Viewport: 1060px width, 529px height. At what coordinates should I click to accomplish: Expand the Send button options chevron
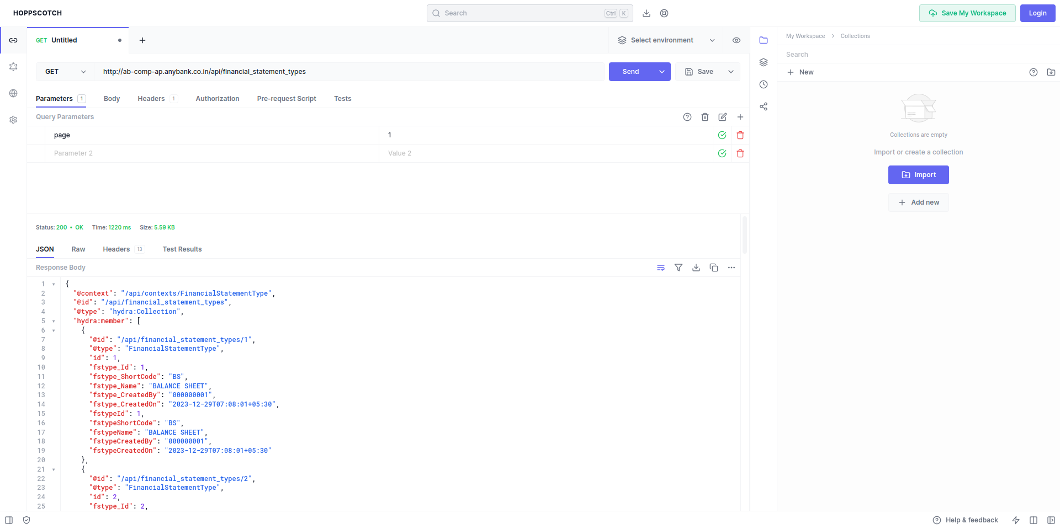point(662,72)
